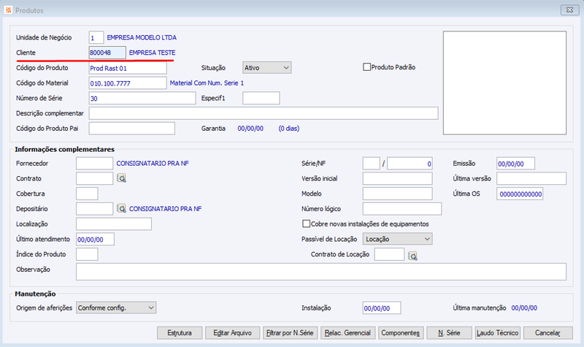Click the NF number field showing 0

point(410,163)
